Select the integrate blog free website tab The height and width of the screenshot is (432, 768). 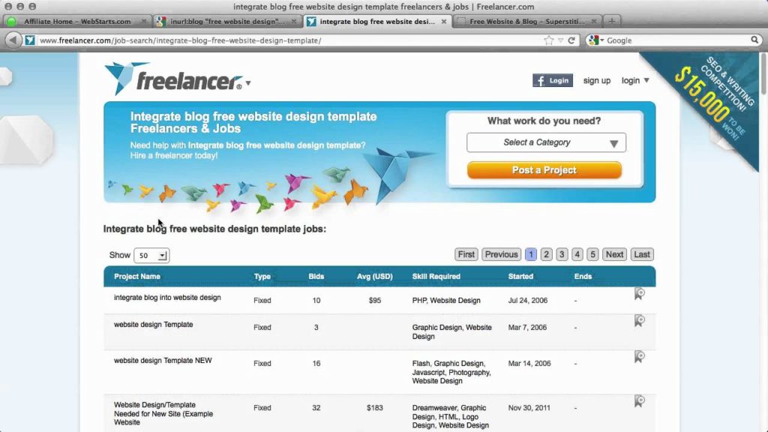tap(377, 22)
